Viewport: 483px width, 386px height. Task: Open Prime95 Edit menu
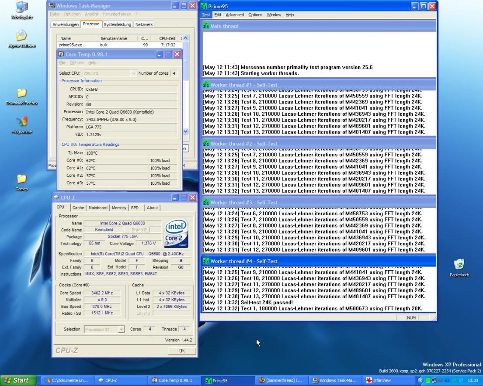[218, 15]
